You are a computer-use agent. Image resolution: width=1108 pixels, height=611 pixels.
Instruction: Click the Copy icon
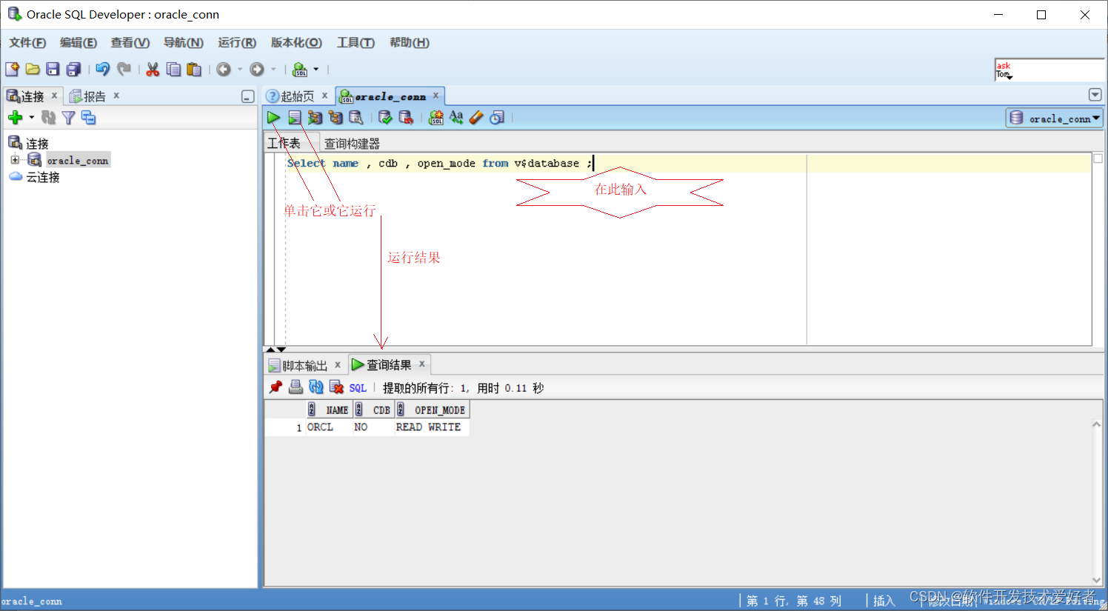tap(173, 69)
